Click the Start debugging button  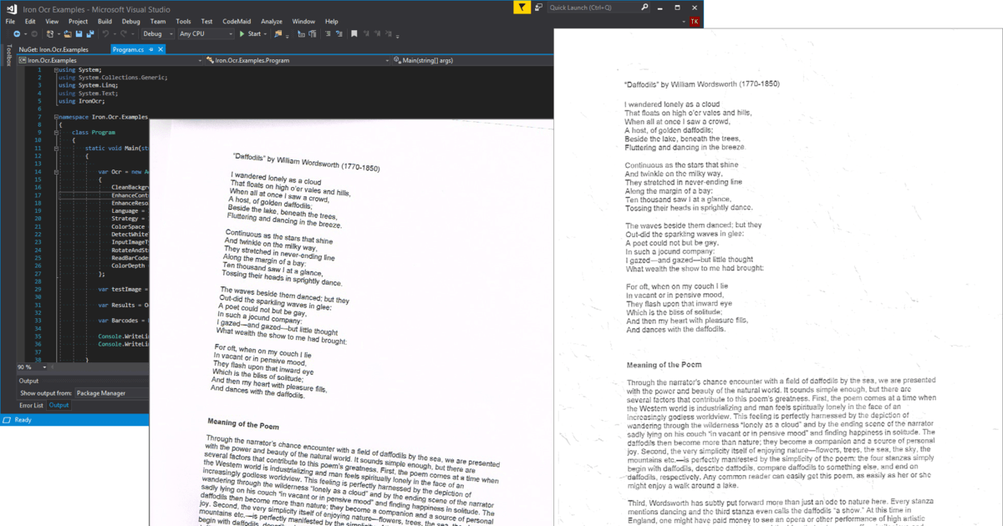tap(251, 34)
